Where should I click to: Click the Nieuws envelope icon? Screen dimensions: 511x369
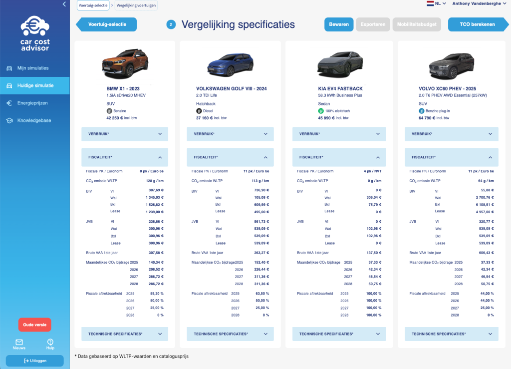pyautogui.click(x=19, y=343)
